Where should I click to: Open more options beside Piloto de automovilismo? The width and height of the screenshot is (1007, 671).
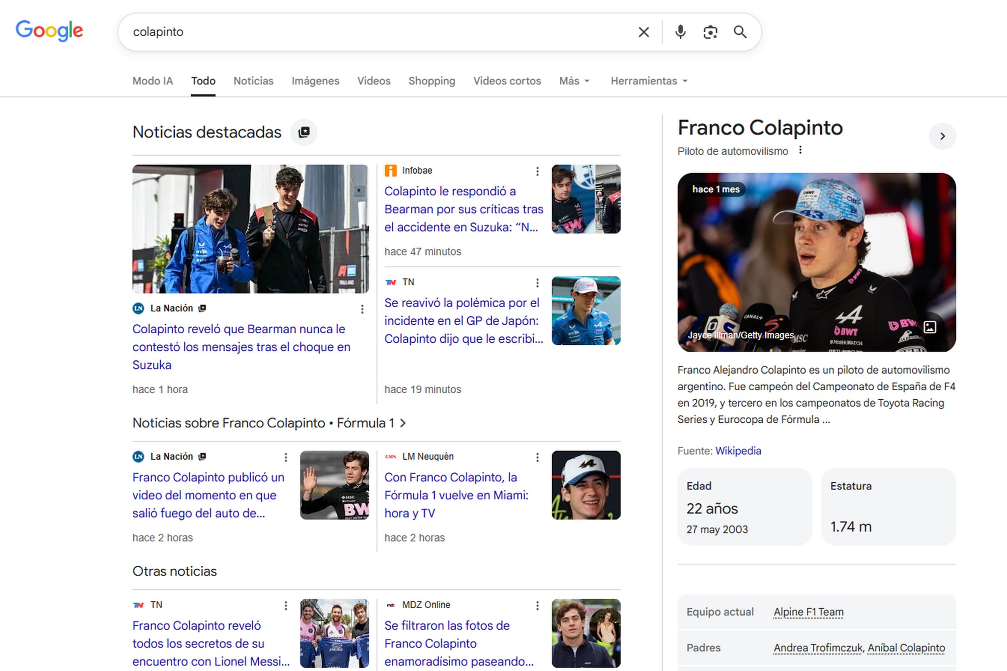800,150
